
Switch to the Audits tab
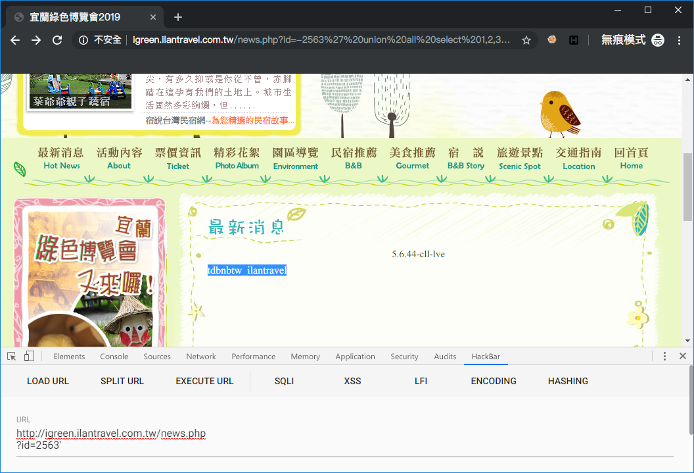click(x=445, y=357)
